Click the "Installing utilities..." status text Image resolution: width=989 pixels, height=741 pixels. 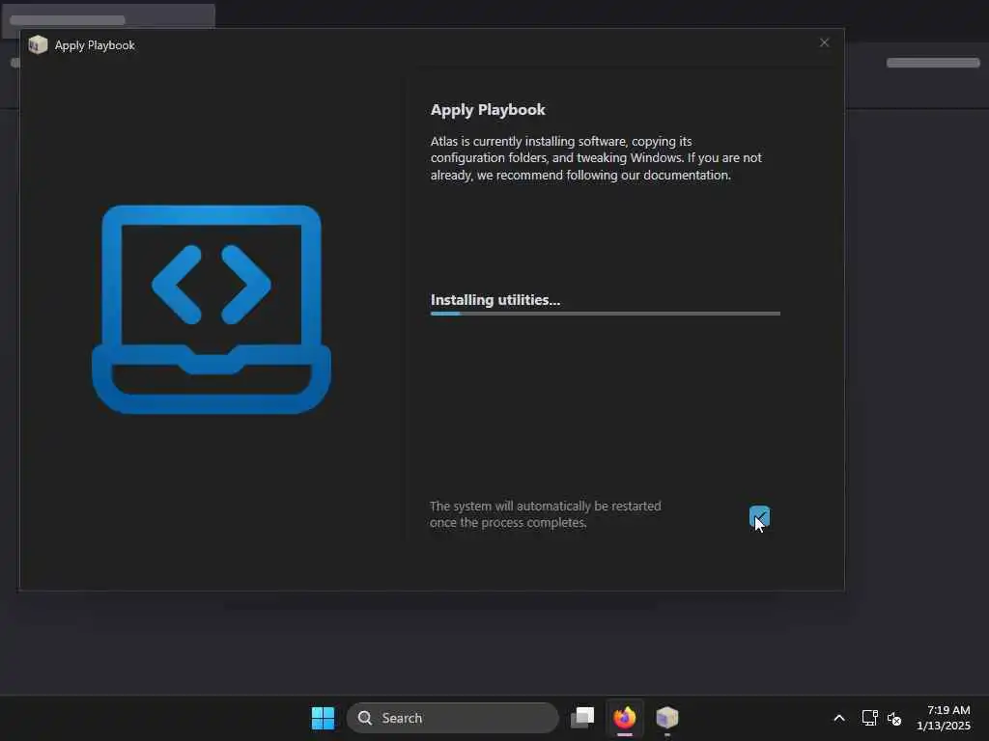pos(495,300)
